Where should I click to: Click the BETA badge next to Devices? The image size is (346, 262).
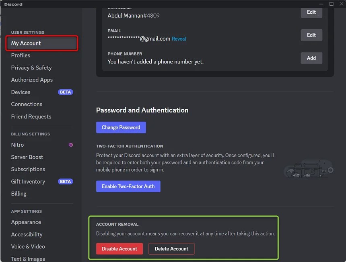(x=65, y=92)
